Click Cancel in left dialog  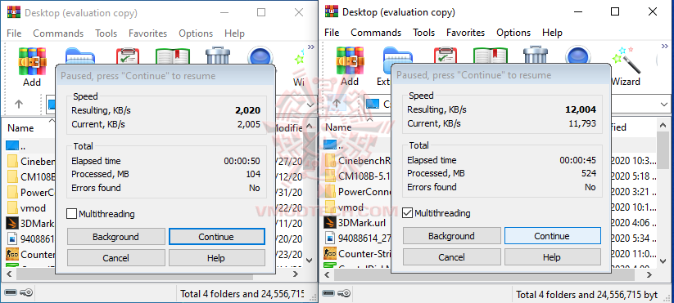(116, 258)
